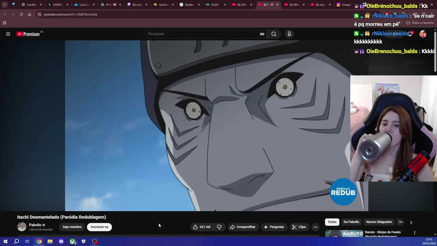Open Todos os favoritos bookmarks folder
This screenshot has height=246, width=437.
point(420,23)
